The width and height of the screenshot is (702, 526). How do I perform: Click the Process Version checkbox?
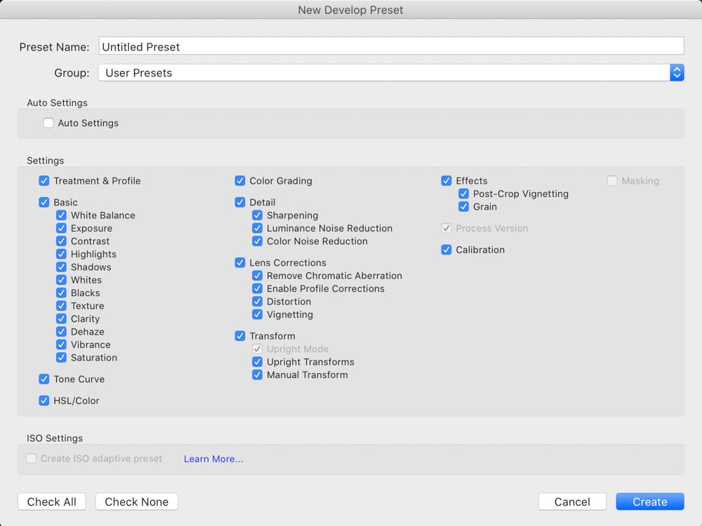(446, 228)
